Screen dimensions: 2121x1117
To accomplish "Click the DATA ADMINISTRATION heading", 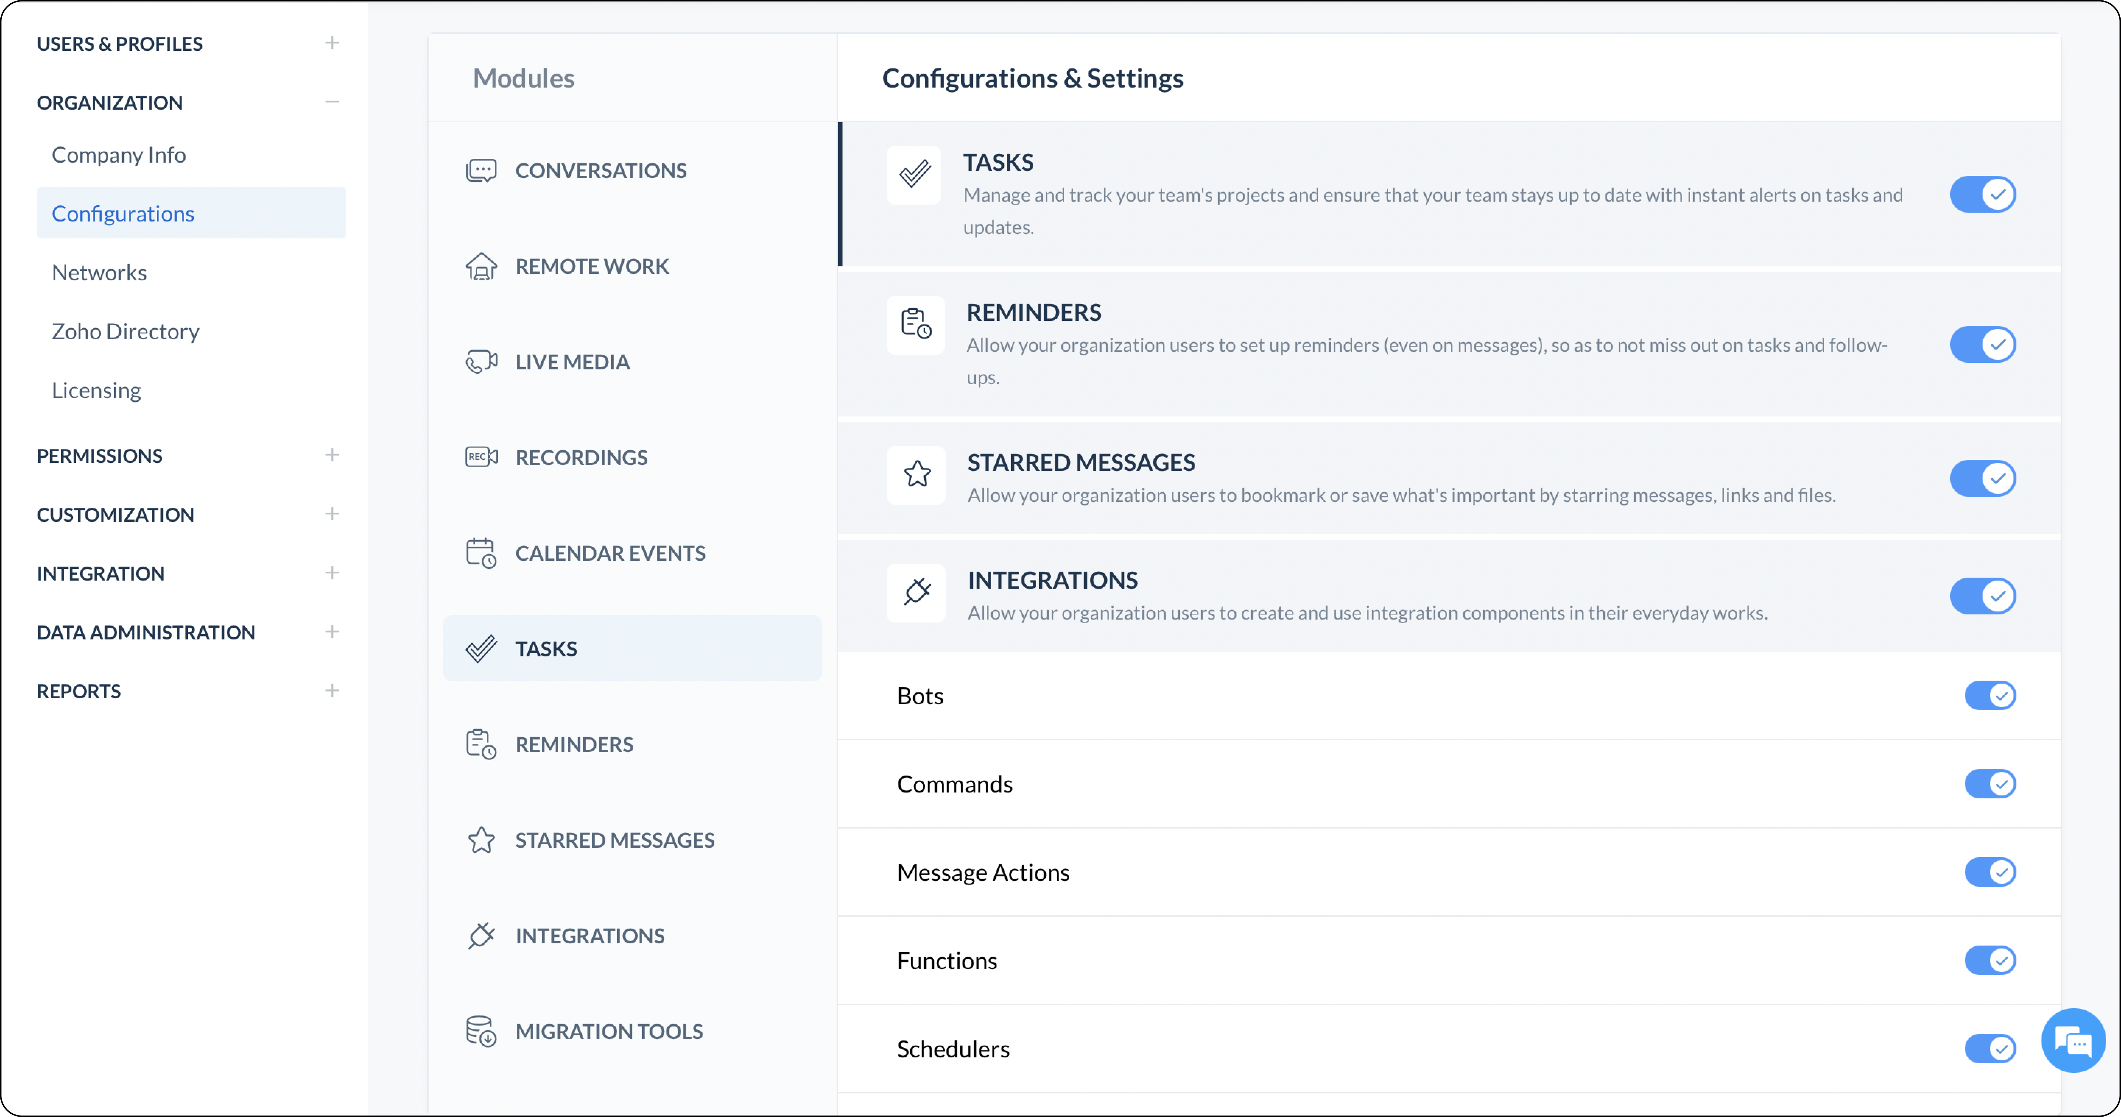I will coord(146,632).
